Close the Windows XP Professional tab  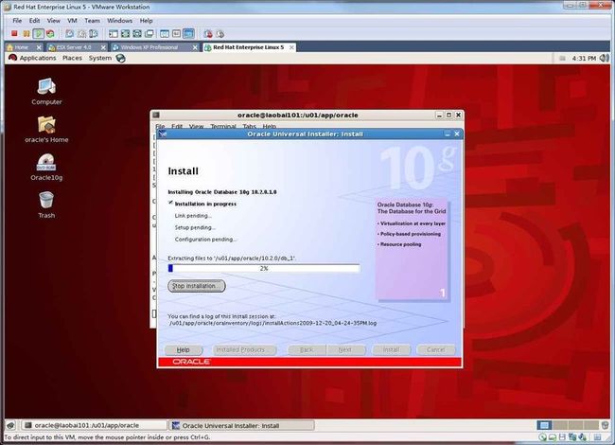point(195,47)
